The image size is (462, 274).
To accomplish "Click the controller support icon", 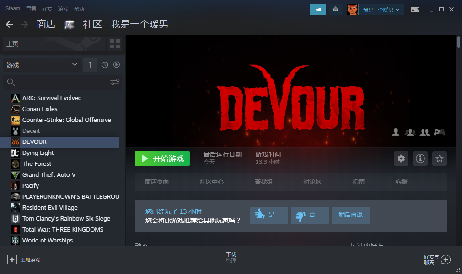I will 439,132.
